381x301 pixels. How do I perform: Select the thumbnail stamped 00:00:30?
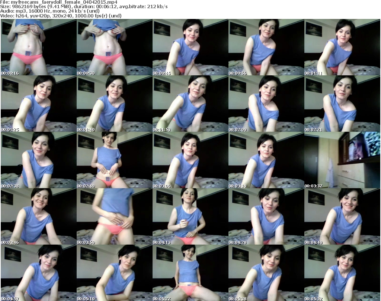click(x=115, y=47)
